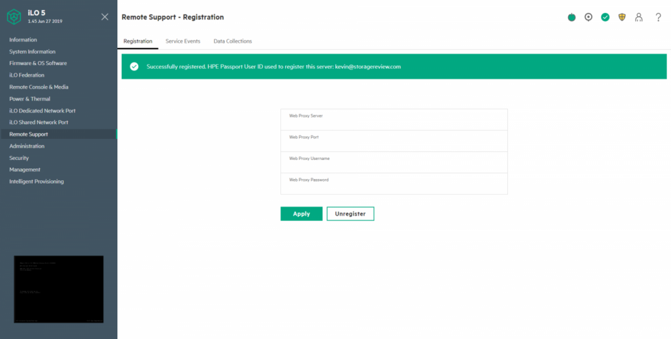Viewport: 671px width, 339px height.
Task: Focus the Web Proxy Port field
Action: pos(394,141)
